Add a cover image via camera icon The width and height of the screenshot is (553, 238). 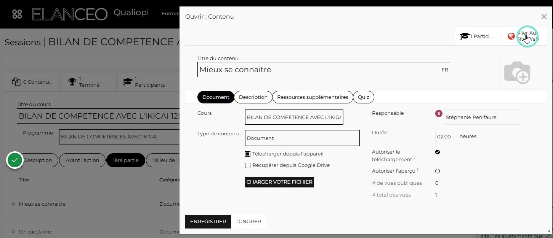tap(517, 72)
